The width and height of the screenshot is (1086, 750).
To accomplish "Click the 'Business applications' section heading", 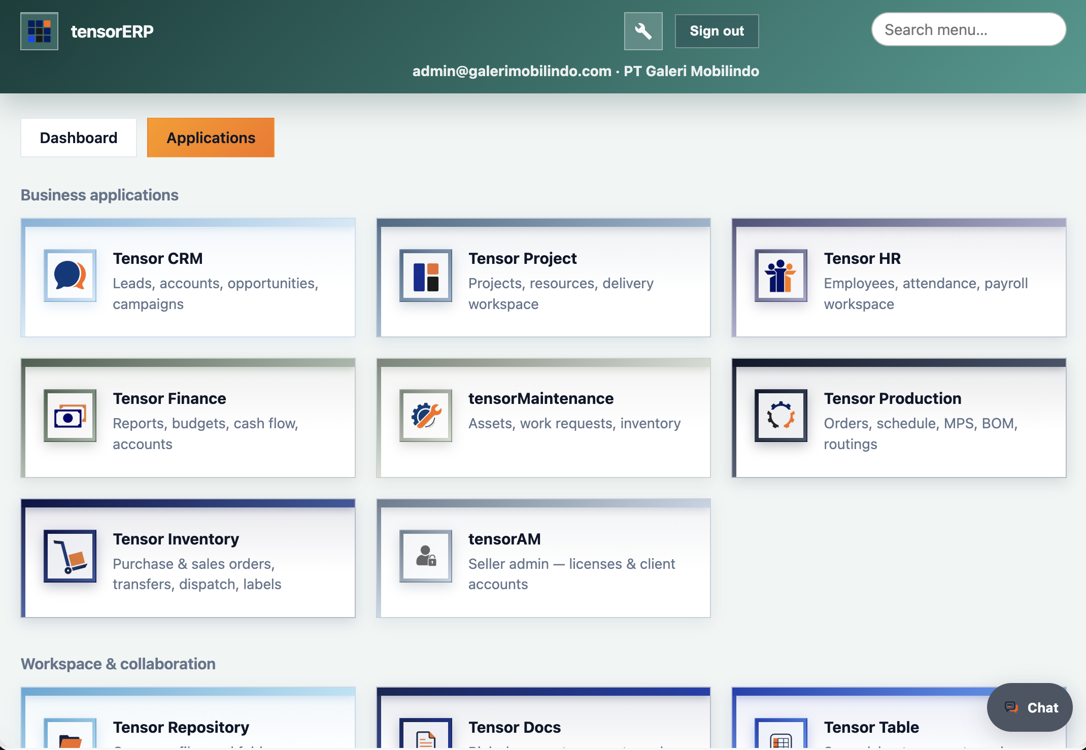I will coord(99,195).
